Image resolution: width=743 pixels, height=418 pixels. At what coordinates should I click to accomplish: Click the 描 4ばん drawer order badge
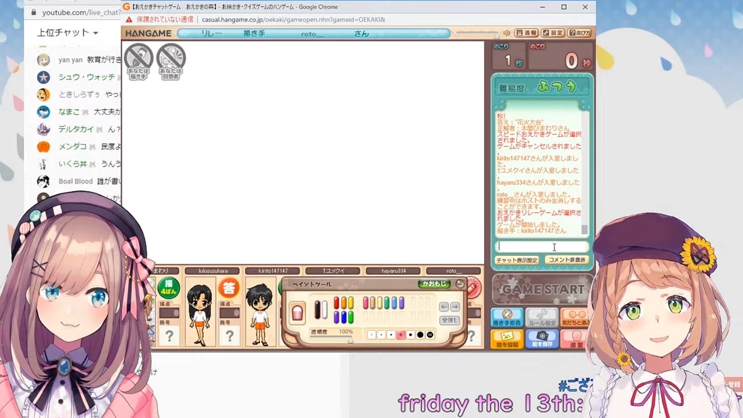pyautogui.click(x=168, y=288)
